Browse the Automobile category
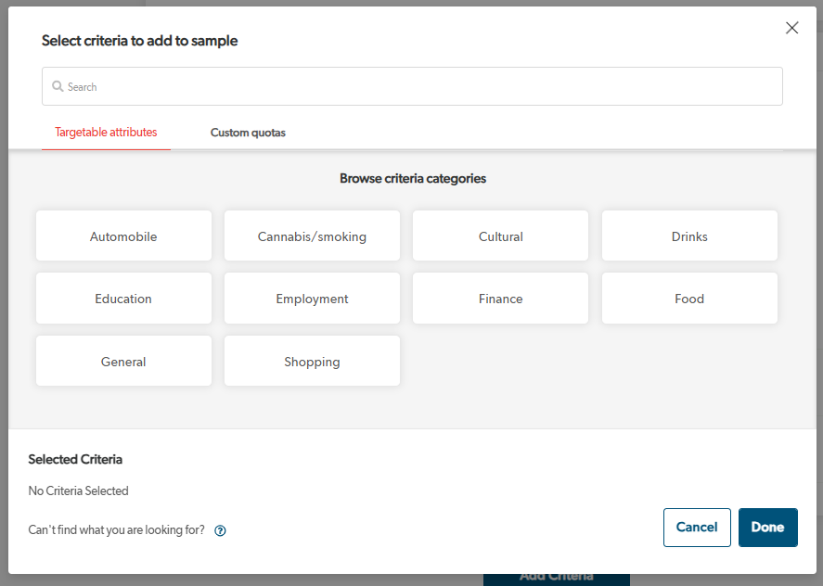The height and width of the screenshot is (586, 823). (123, 236)
